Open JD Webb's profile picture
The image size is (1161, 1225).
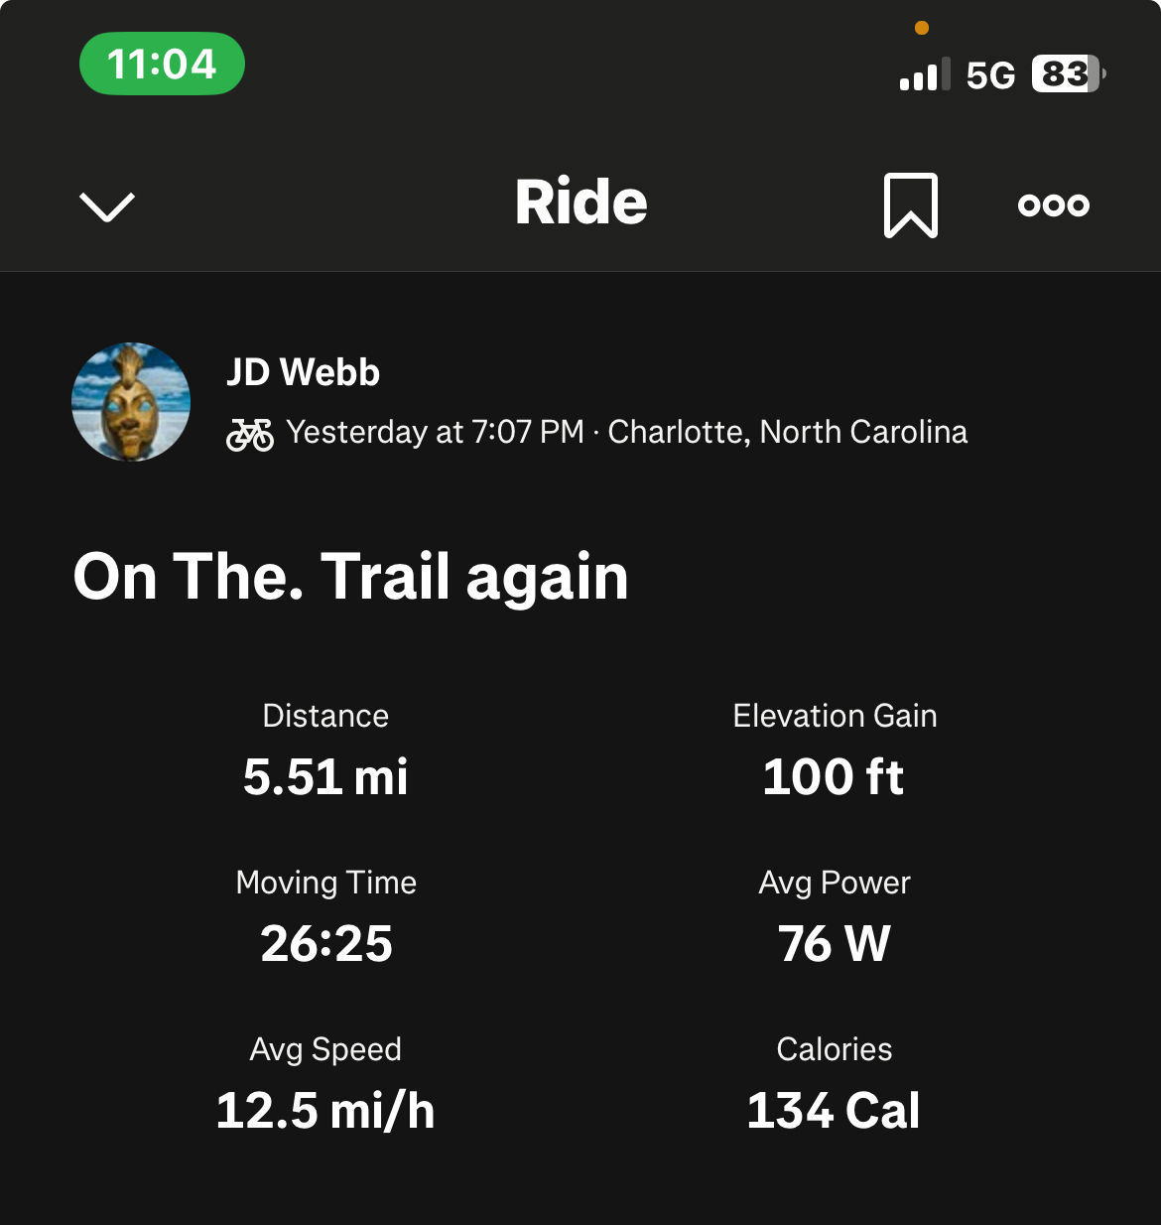(x=131, y=402)
